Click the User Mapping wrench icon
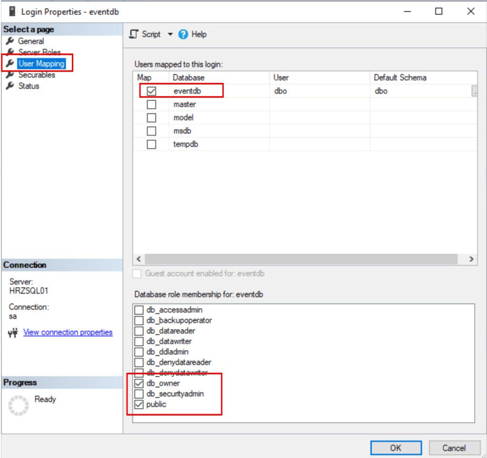This screenshot has height=458, width=487. (x=10, y=64)
